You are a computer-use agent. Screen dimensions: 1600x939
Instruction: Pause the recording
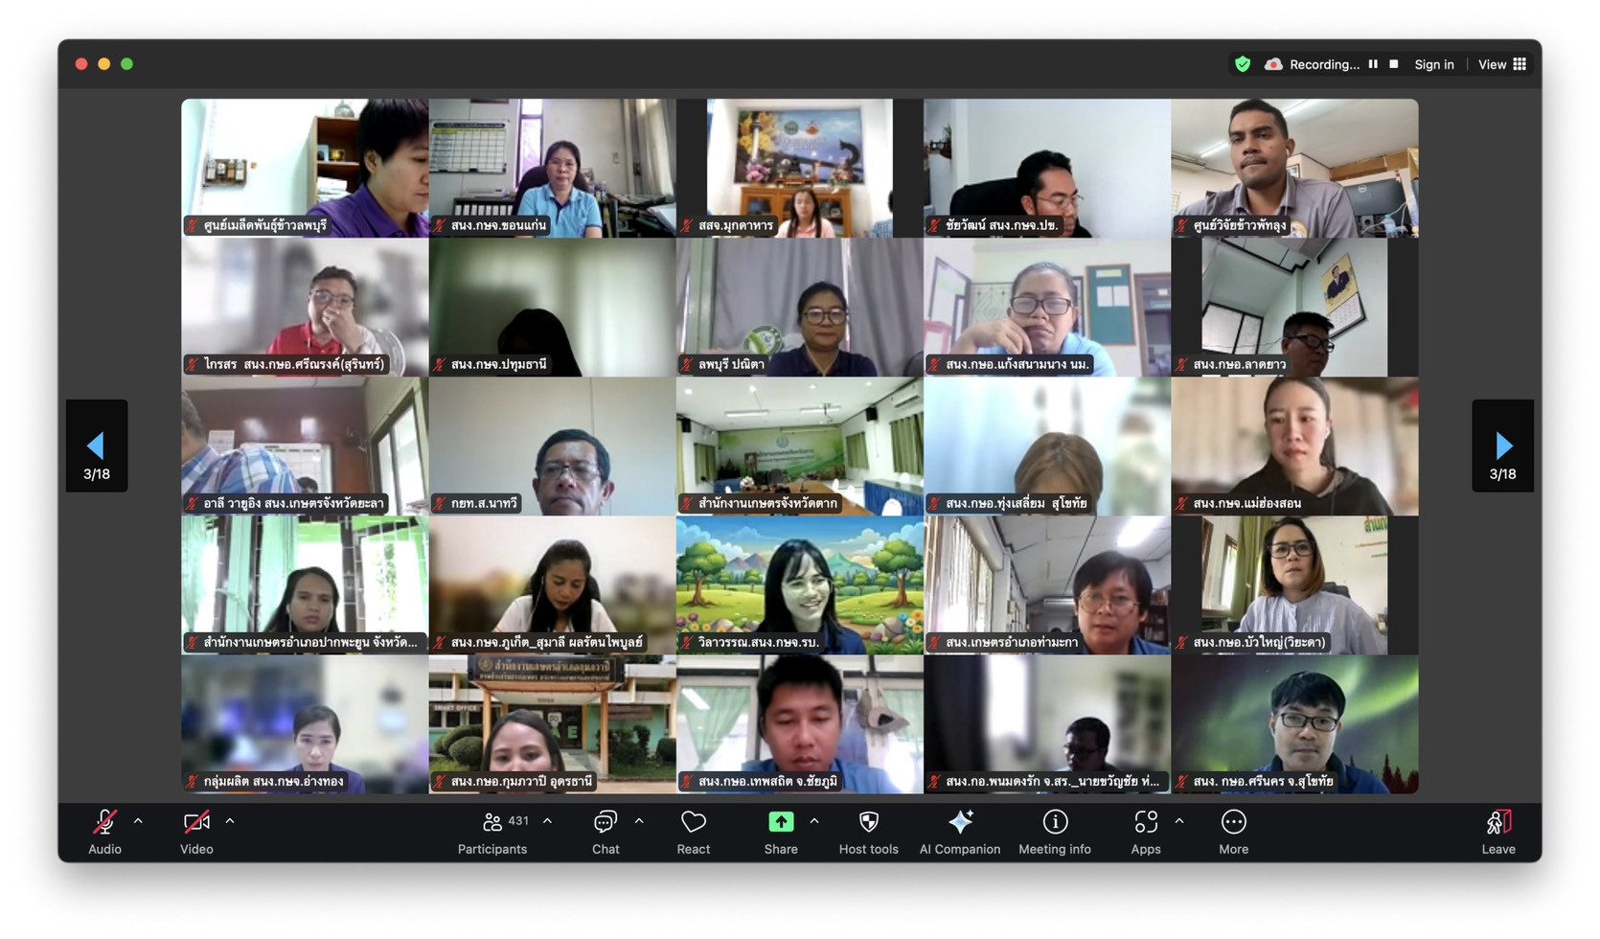point(1373,64)
